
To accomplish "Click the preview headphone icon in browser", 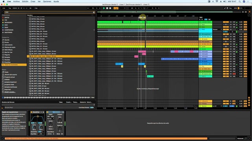I will coord(3,98).
